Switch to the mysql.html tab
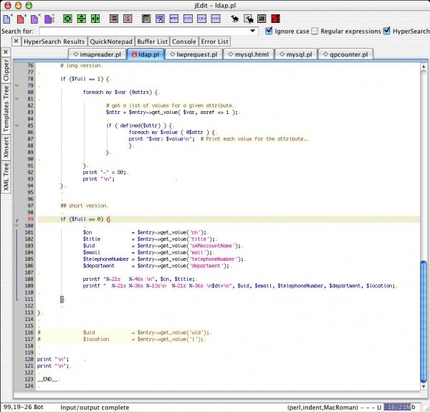 point(249,54)
